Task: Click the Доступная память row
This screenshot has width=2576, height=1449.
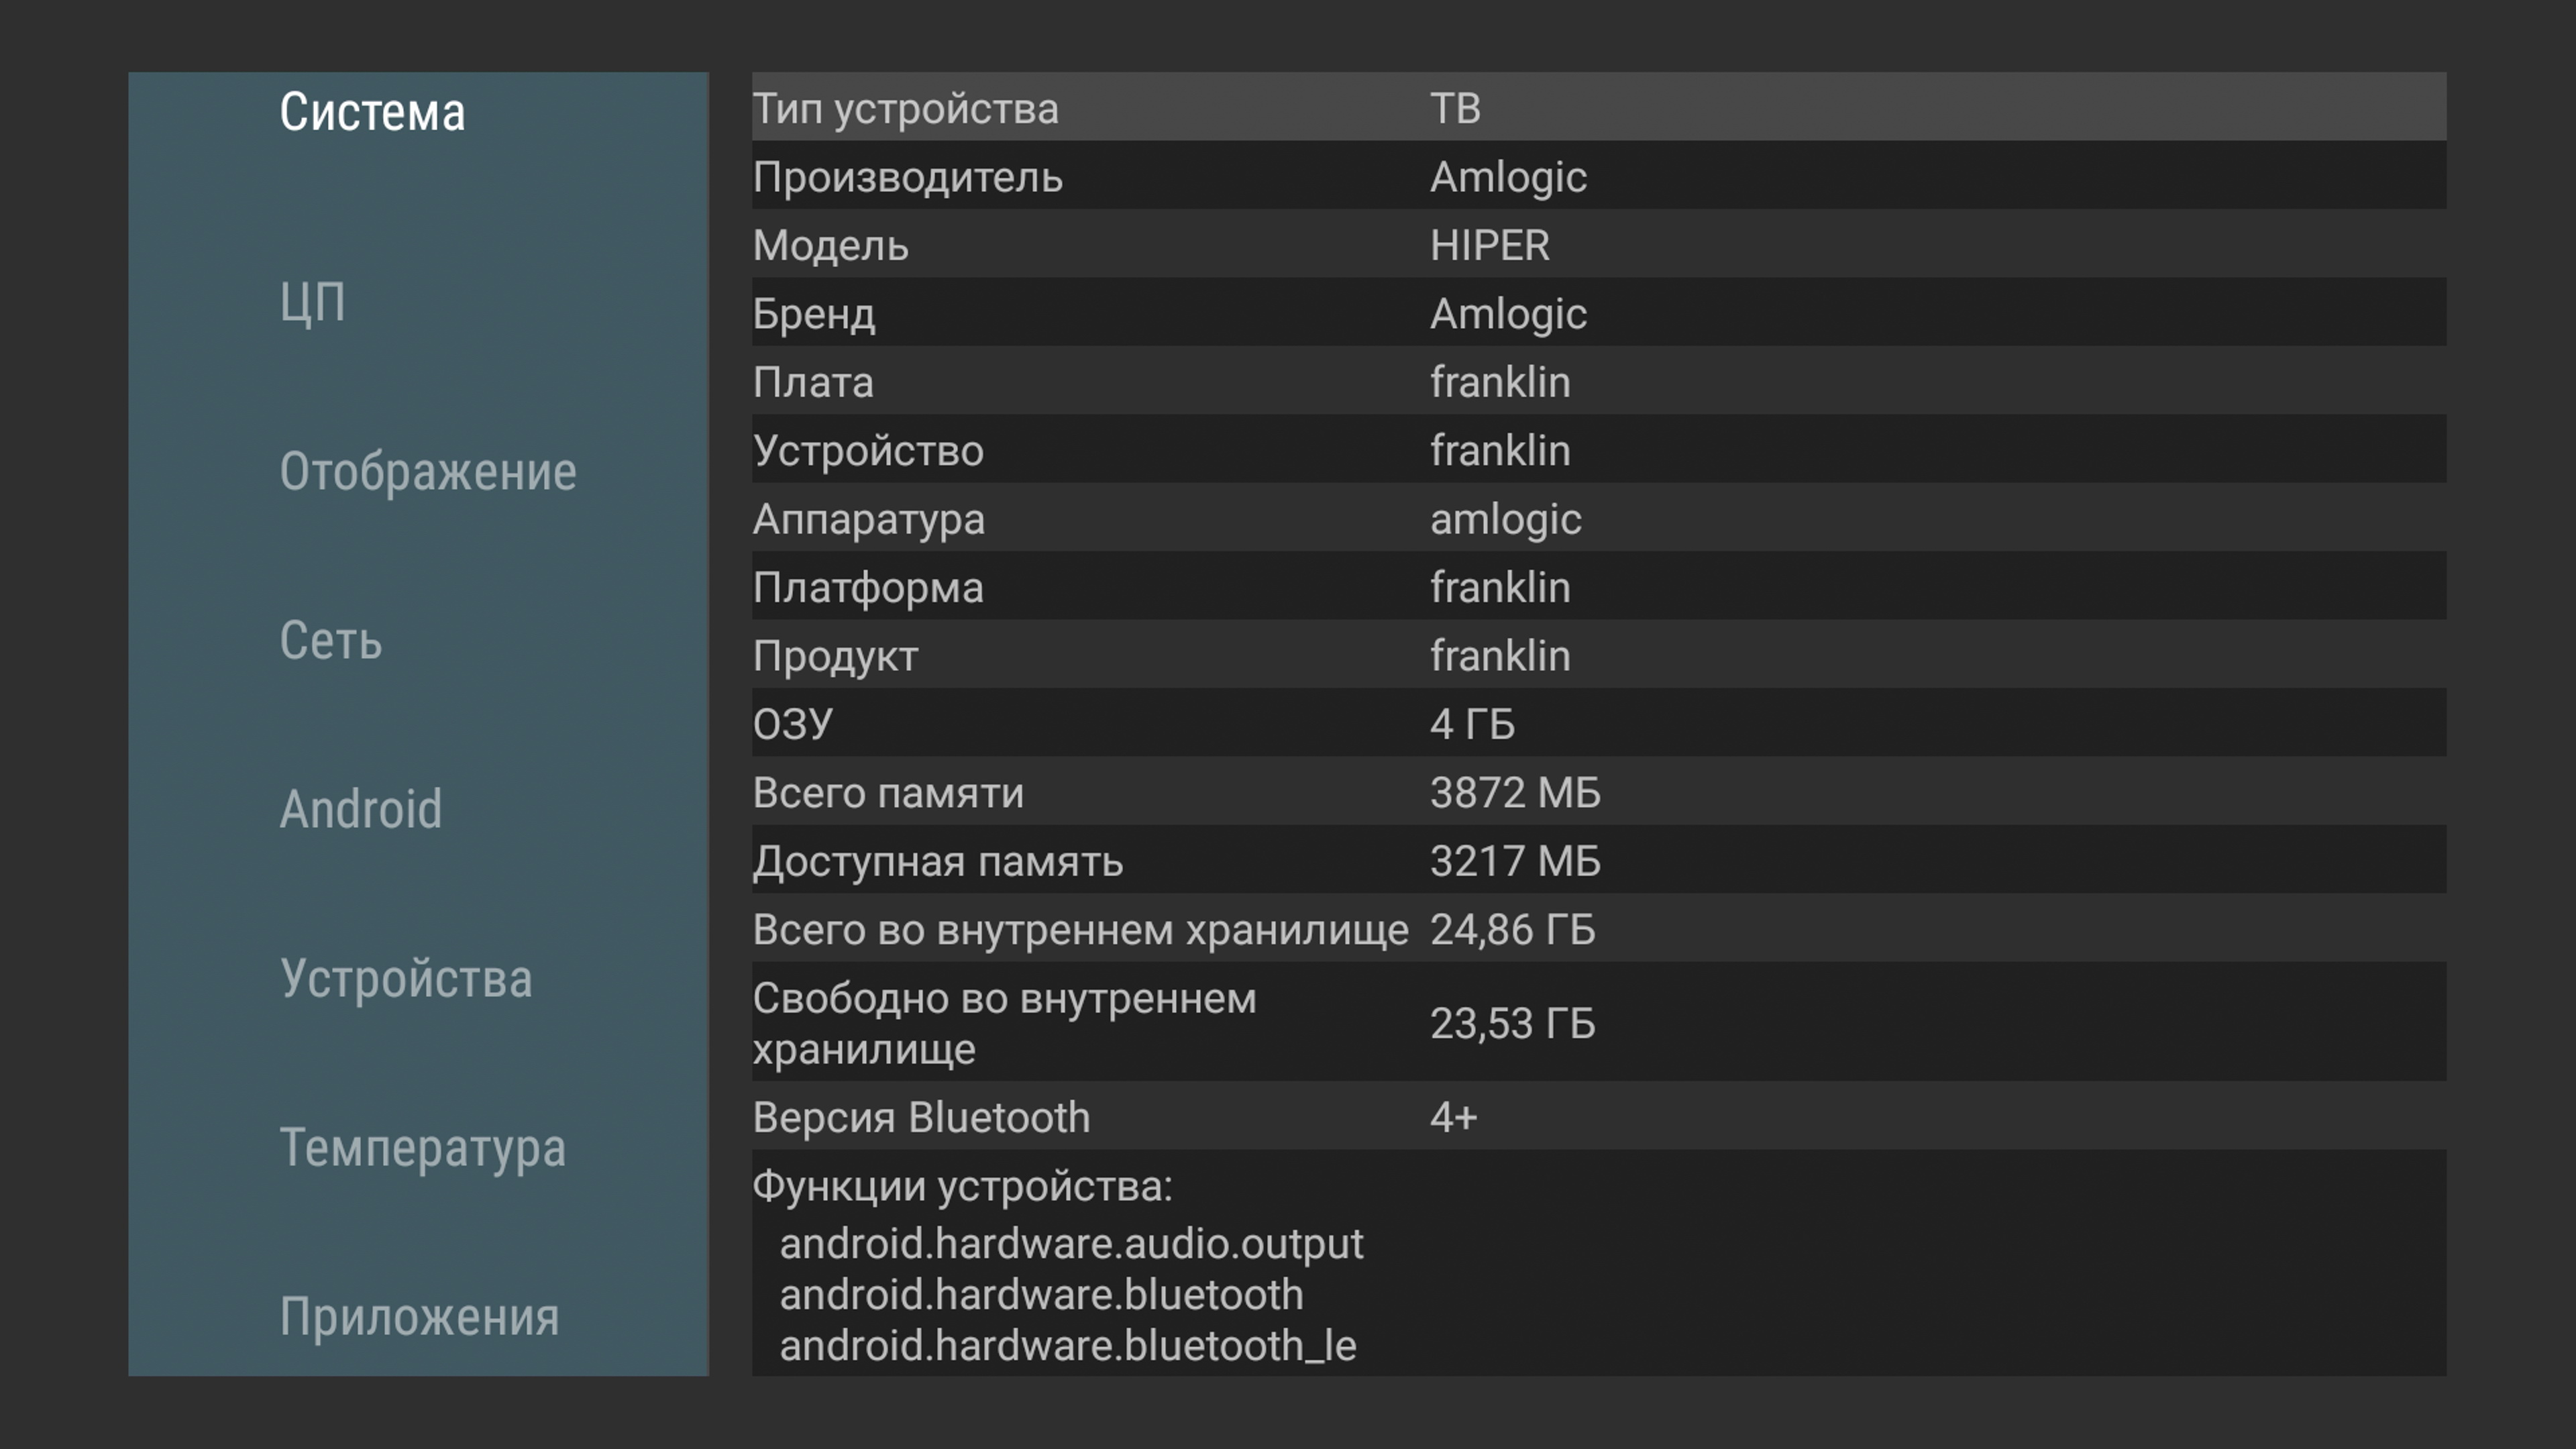Action: click(x=1598, y=860)
